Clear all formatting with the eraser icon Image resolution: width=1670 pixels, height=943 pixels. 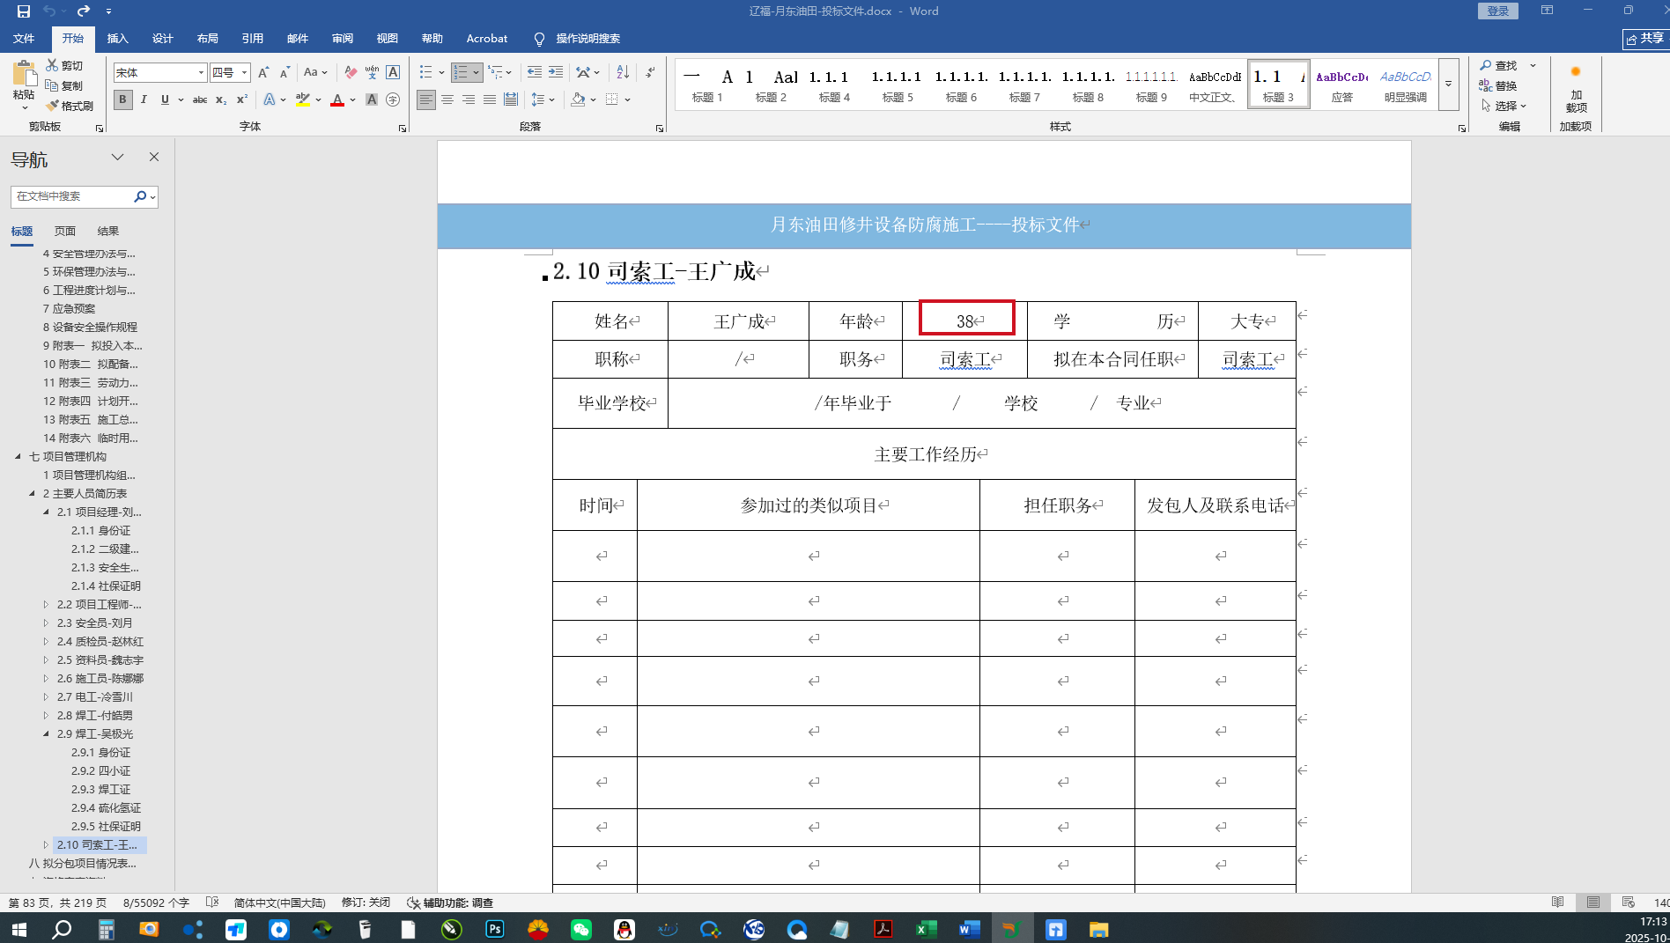click(x=351, y=72)
